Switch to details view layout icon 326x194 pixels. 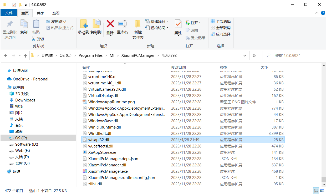316,191
